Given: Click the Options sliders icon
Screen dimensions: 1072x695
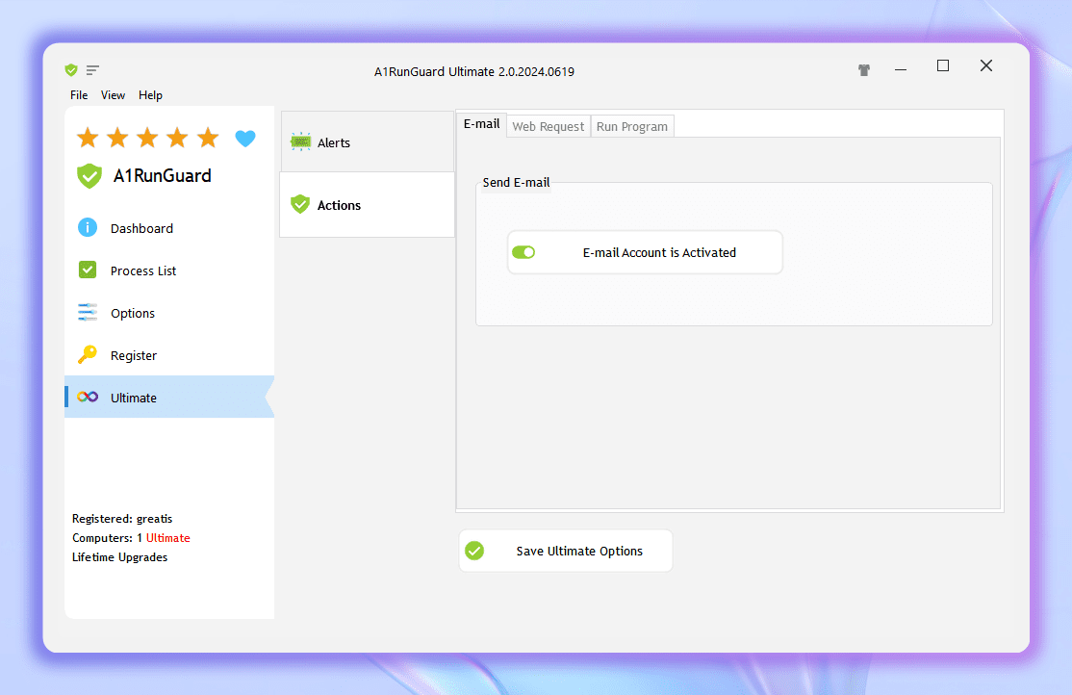Looking at the screenshot, I should [88, 313].
